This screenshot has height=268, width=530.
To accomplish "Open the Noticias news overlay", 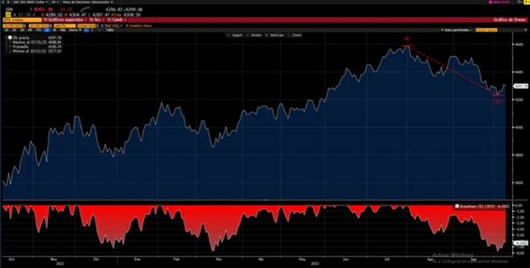I will point(274,34).
